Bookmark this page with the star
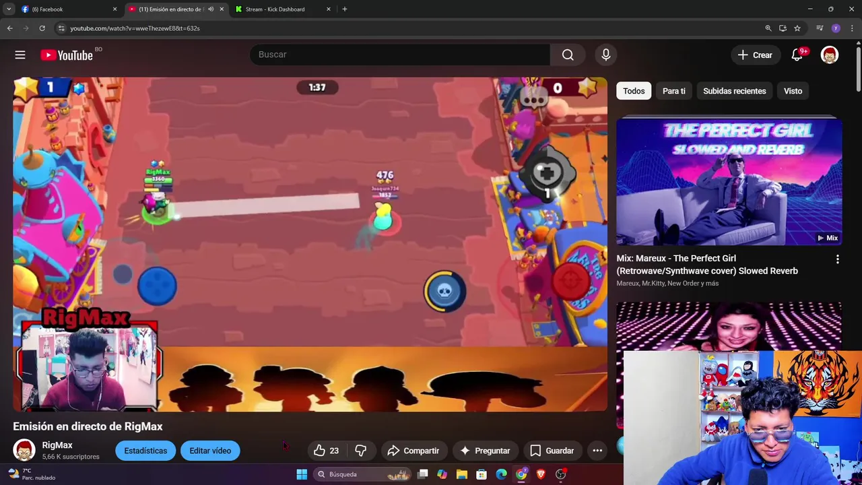The image size is (862, 485). pyautogui.click(x=797, y=28)
